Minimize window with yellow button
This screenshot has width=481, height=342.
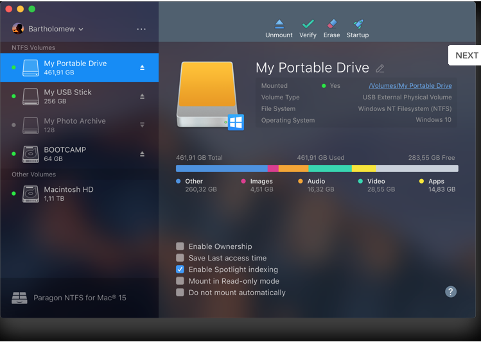(21, 9)
